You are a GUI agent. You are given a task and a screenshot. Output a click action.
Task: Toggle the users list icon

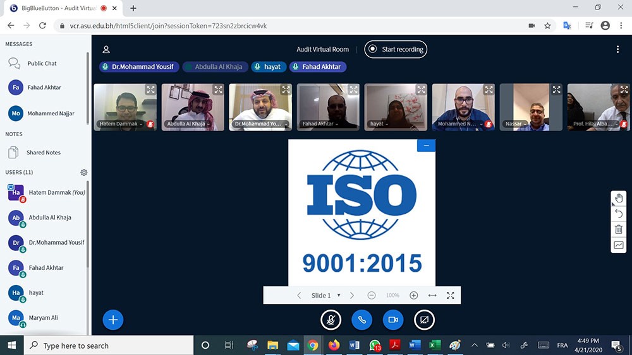click(106, 49)
